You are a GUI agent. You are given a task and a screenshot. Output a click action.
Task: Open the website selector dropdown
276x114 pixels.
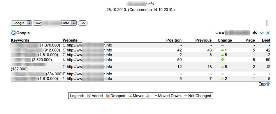55,23
